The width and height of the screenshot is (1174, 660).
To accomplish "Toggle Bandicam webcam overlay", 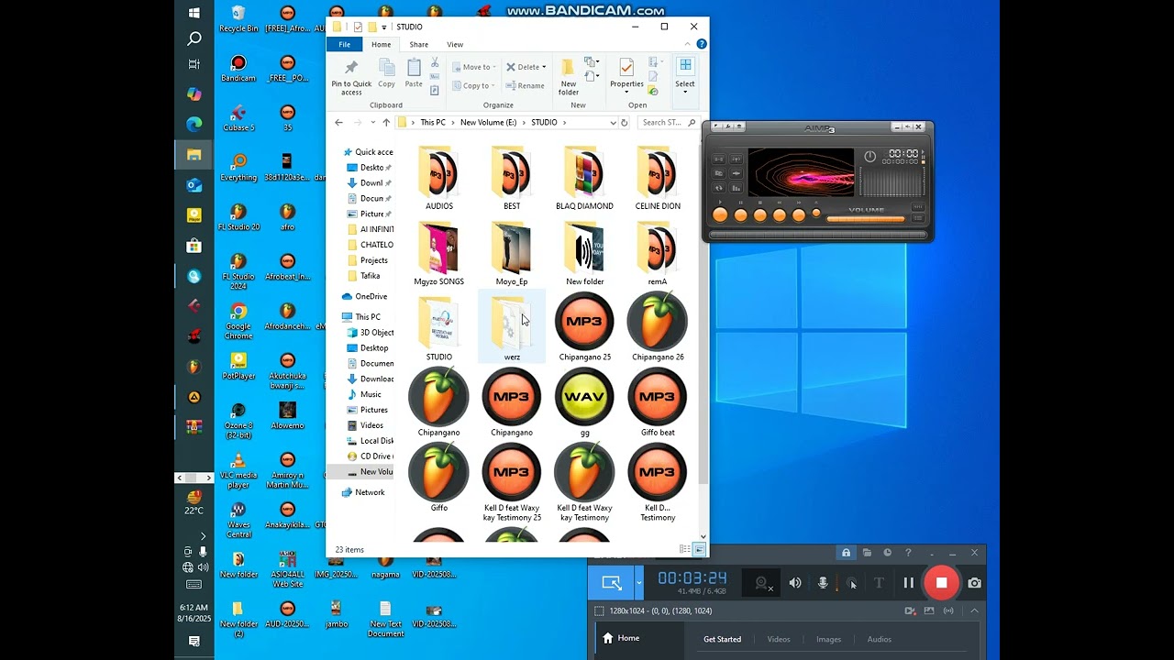I will pyautogui.click(x=761, y=582).
